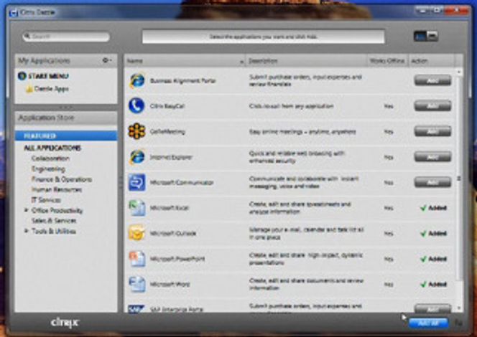
Task: Click the My Applications panel header
Action: pos(66,61)
